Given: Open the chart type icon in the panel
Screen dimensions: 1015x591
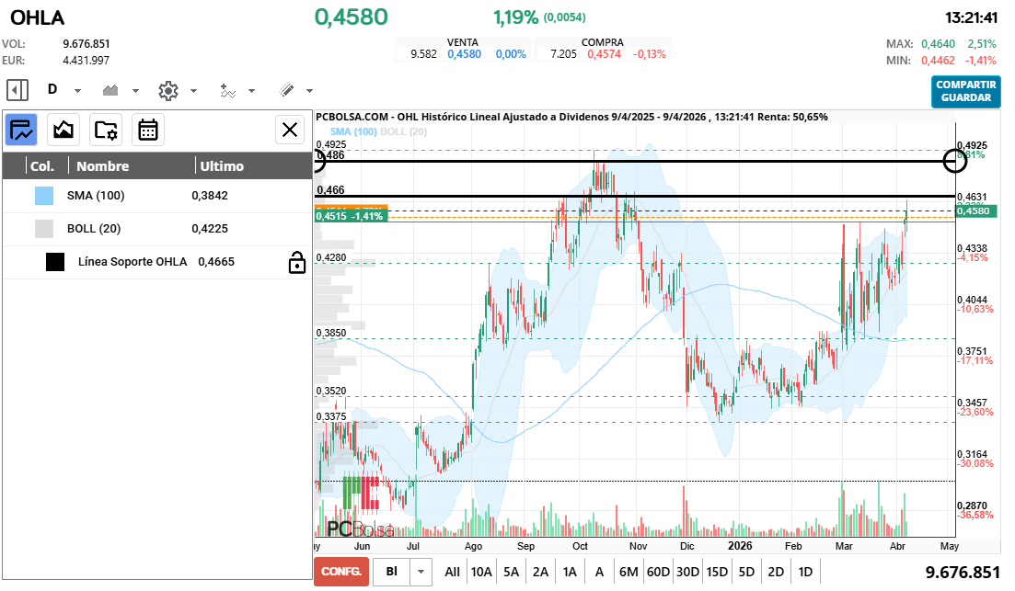Looking at the screenshot, I should [x=63, y=130].
